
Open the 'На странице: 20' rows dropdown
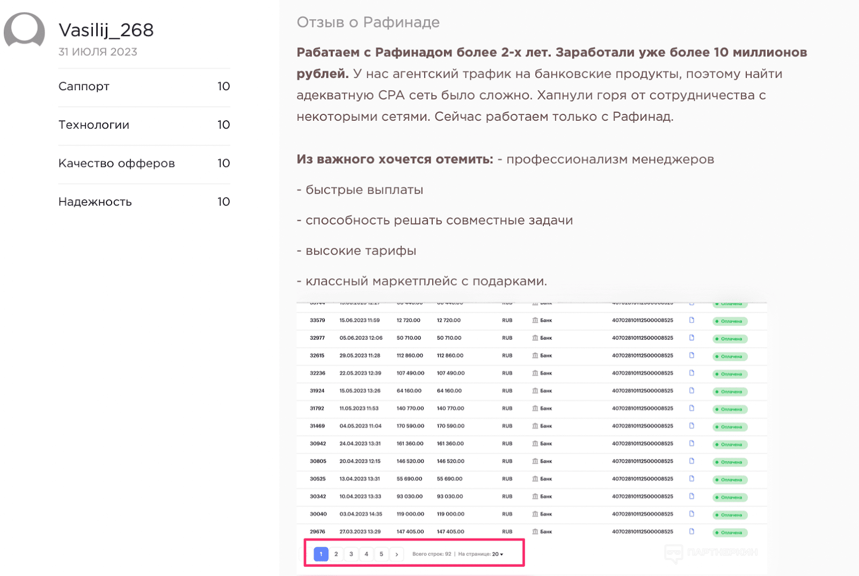point(481,554)
